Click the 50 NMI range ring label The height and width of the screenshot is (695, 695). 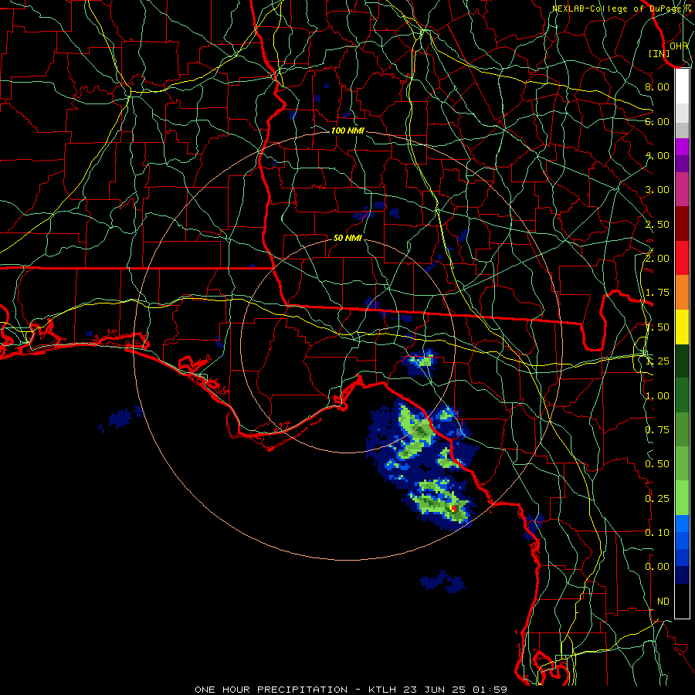click(x=347, y=238)
